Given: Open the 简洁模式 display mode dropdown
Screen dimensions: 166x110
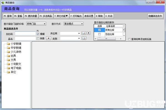Looking at the screenshot, I should (74, 24).
